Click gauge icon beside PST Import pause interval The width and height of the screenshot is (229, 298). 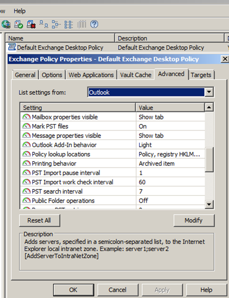pos(27,173)
